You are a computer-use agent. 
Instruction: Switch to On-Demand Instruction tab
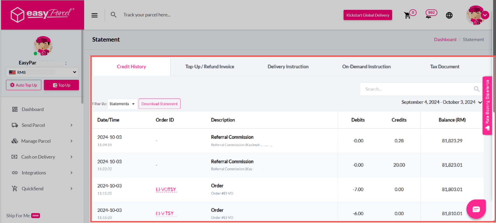[366, 67]
